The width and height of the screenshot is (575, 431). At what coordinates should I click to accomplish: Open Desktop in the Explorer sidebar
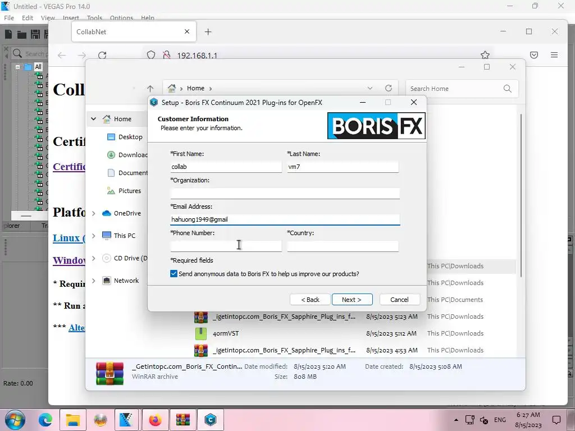pos(125,137)
